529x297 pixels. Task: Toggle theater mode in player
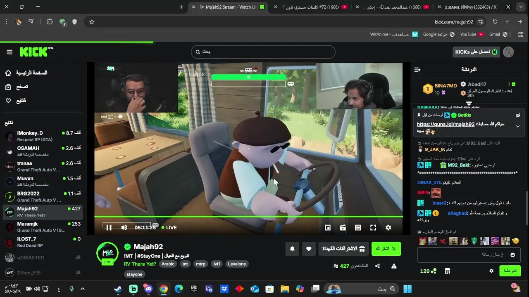tap(358, 227)
